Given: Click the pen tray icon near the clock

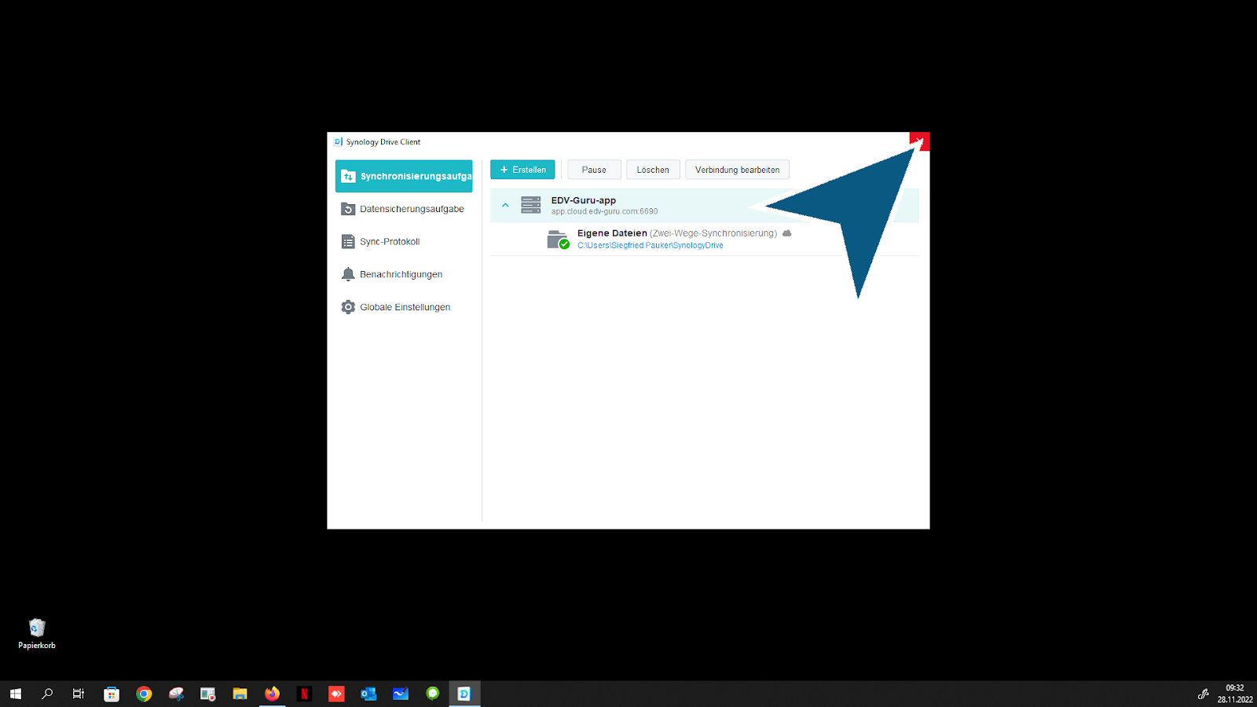Looking at the screenshot, I should coord(1203,694).
